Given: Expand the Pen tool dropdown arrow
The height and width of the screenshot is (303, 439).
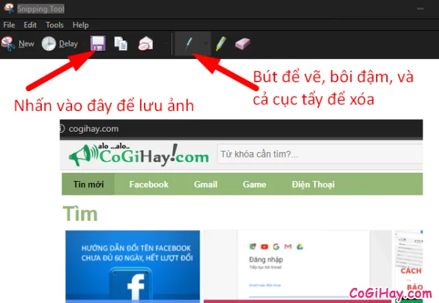Looking at the screenshot, I should pyautogui.click(x=206, y=44).
